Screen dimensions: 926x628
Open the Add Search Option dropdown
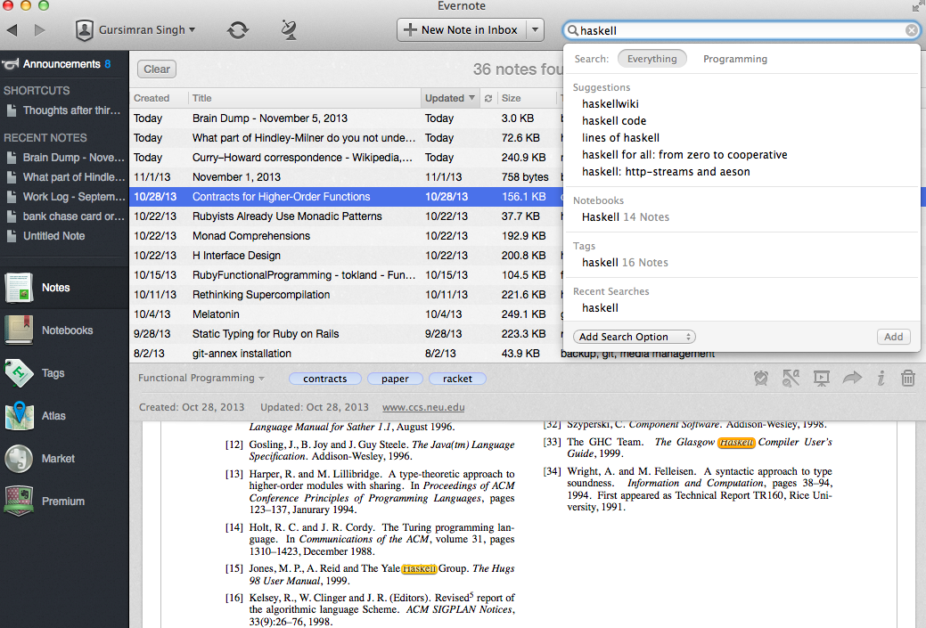coord(635,337)
